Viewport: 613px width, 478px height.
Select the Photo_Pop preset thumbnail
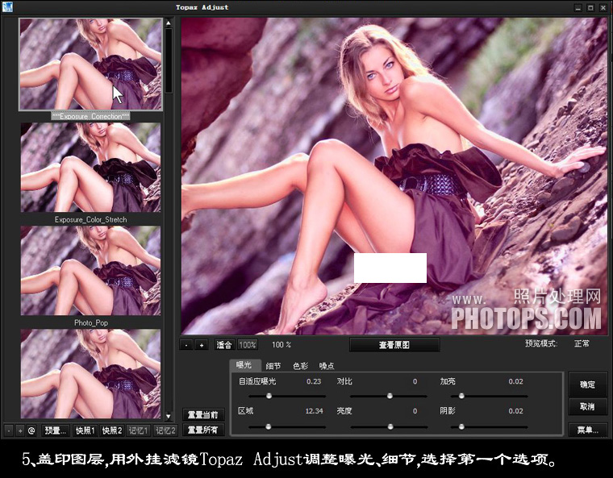[90, 271]
